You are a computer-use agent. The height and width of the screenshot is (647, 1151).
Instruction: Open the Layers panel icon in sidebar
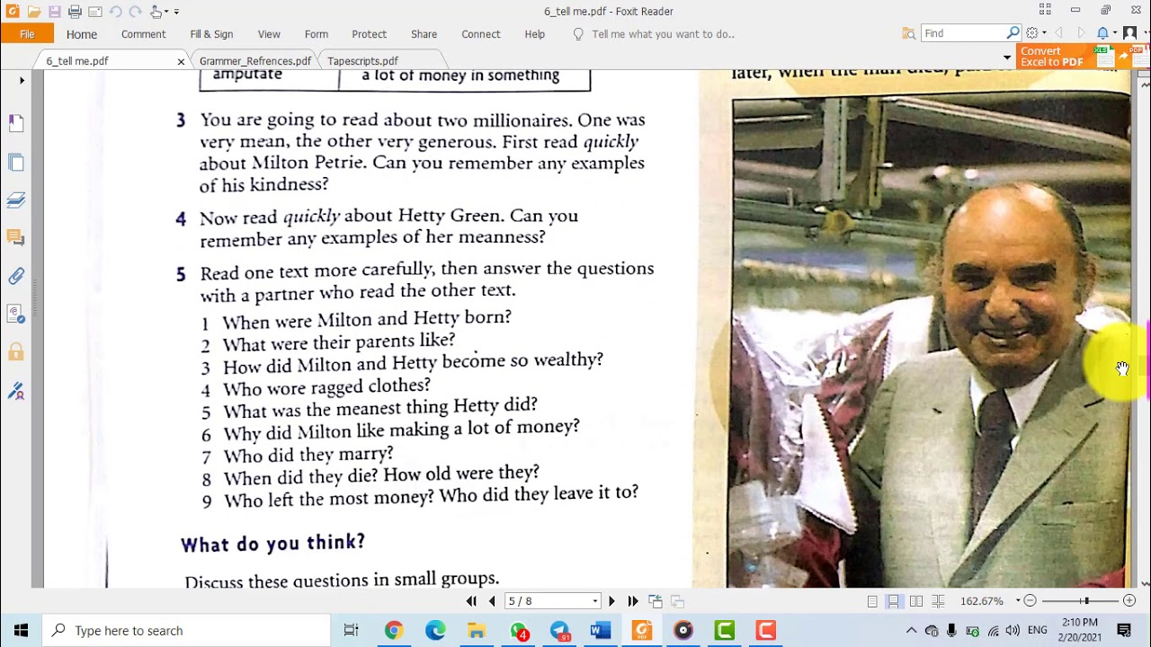(16, 199)
